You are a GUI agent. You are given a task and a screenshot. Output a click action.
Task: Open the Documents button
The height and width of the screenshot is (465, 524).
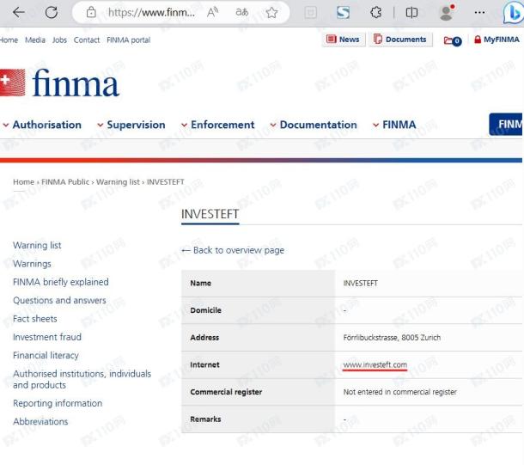click(x=400, y=40)
